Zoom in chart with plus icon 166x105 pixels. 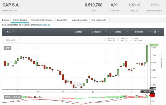coord(80,84)
